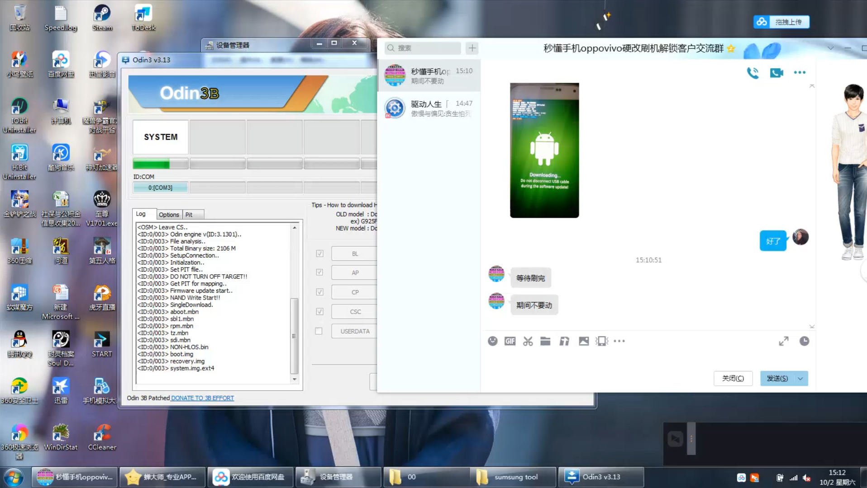The width and height of the screenshot is (867, 488).
Task: Start a voice call in chat
Action: click(x=753, y=73)
